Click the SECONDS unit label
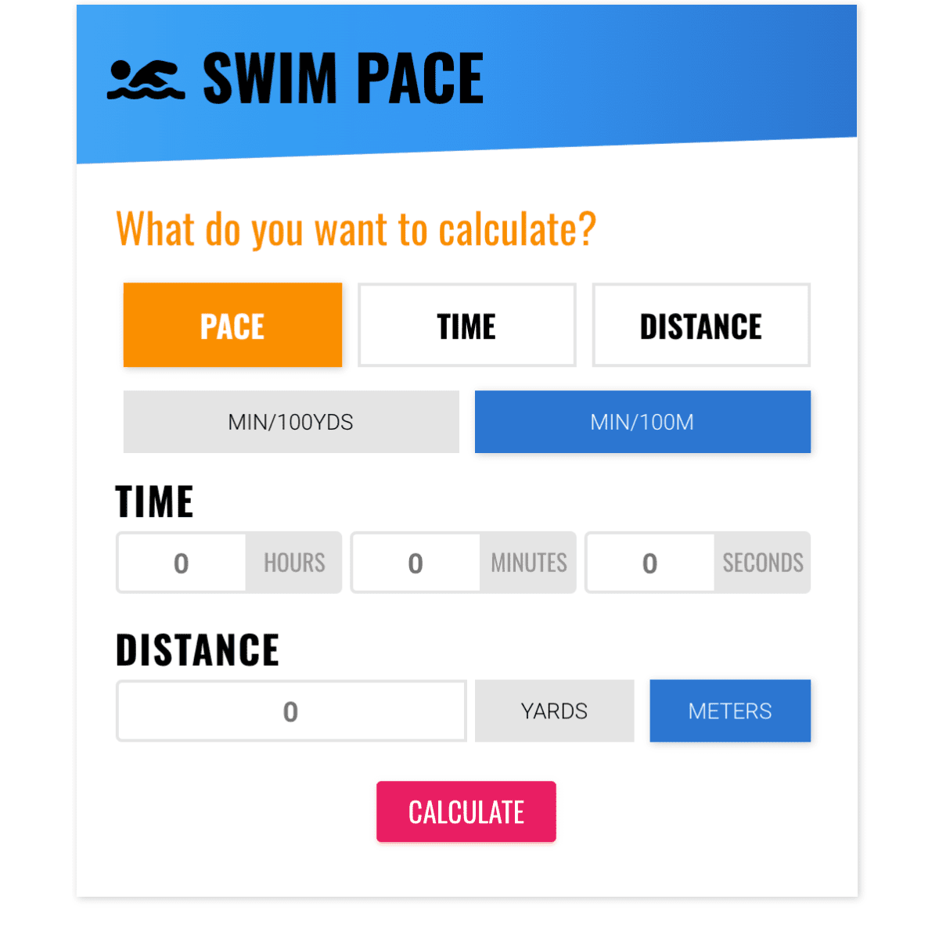Image resolution: width=939 pixels, height=939 pixels. (x=762, y=562)
